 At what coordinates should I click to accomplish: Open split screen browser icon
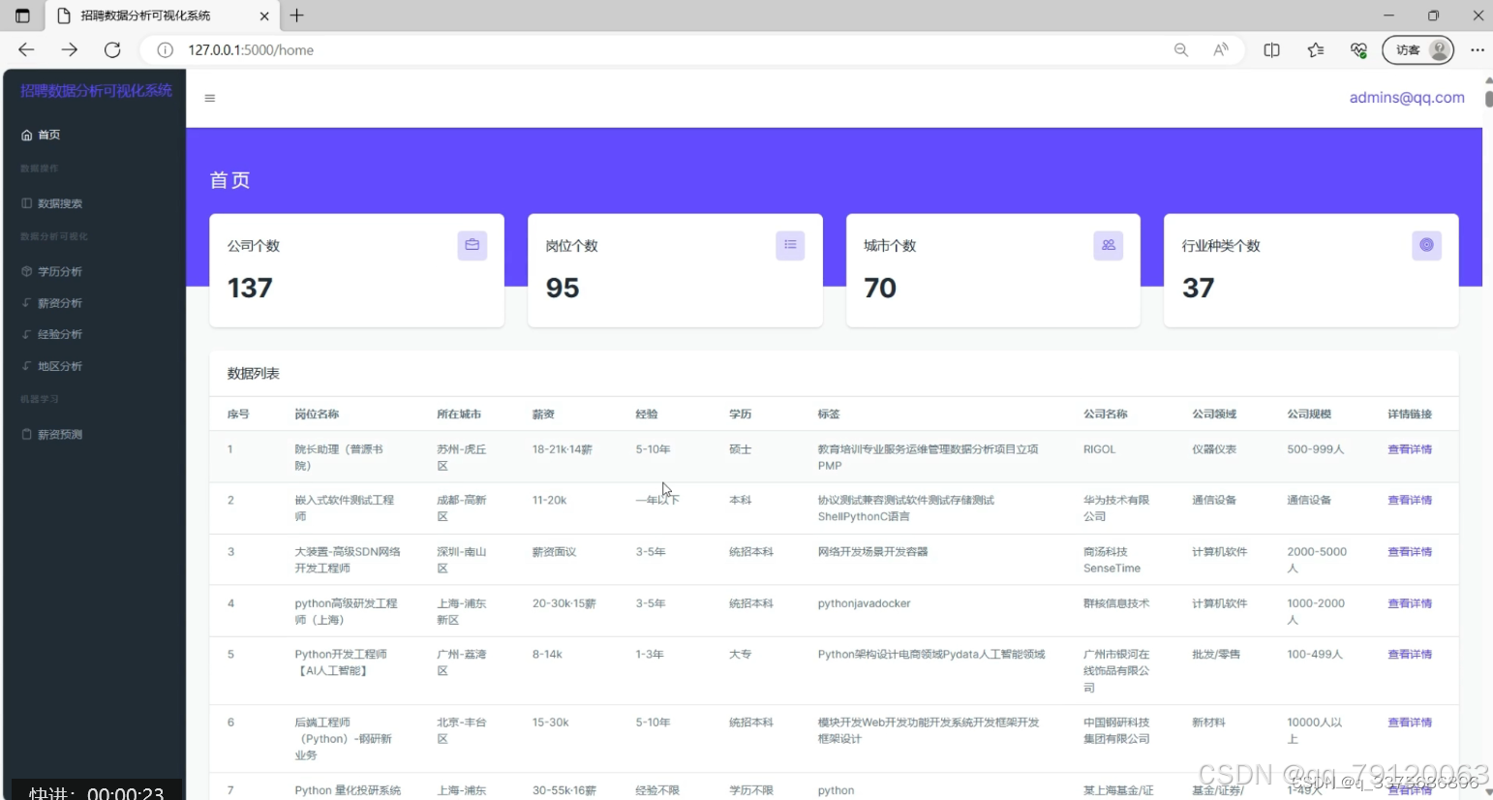(1272, 49)
